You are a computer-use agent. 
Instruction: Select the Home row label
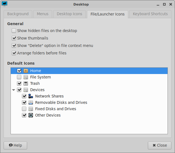click(36, 71)
